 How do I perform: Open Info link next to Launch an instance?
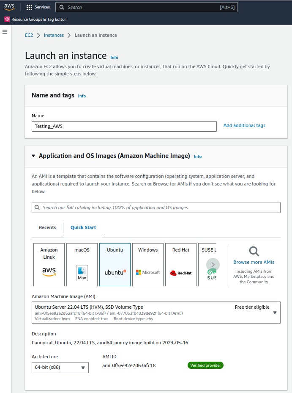coord(115,58)
